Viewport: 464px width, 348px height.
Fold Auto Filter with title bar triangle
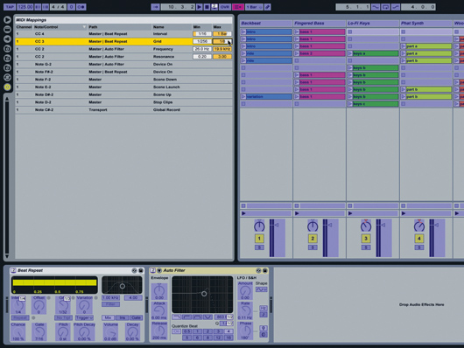click(159, 270)
